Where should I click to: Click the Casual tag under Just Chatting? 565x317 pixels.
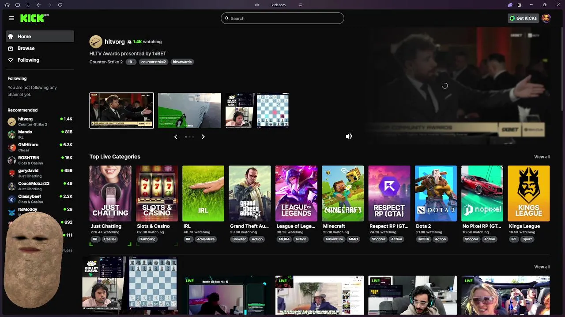[110, 239]
